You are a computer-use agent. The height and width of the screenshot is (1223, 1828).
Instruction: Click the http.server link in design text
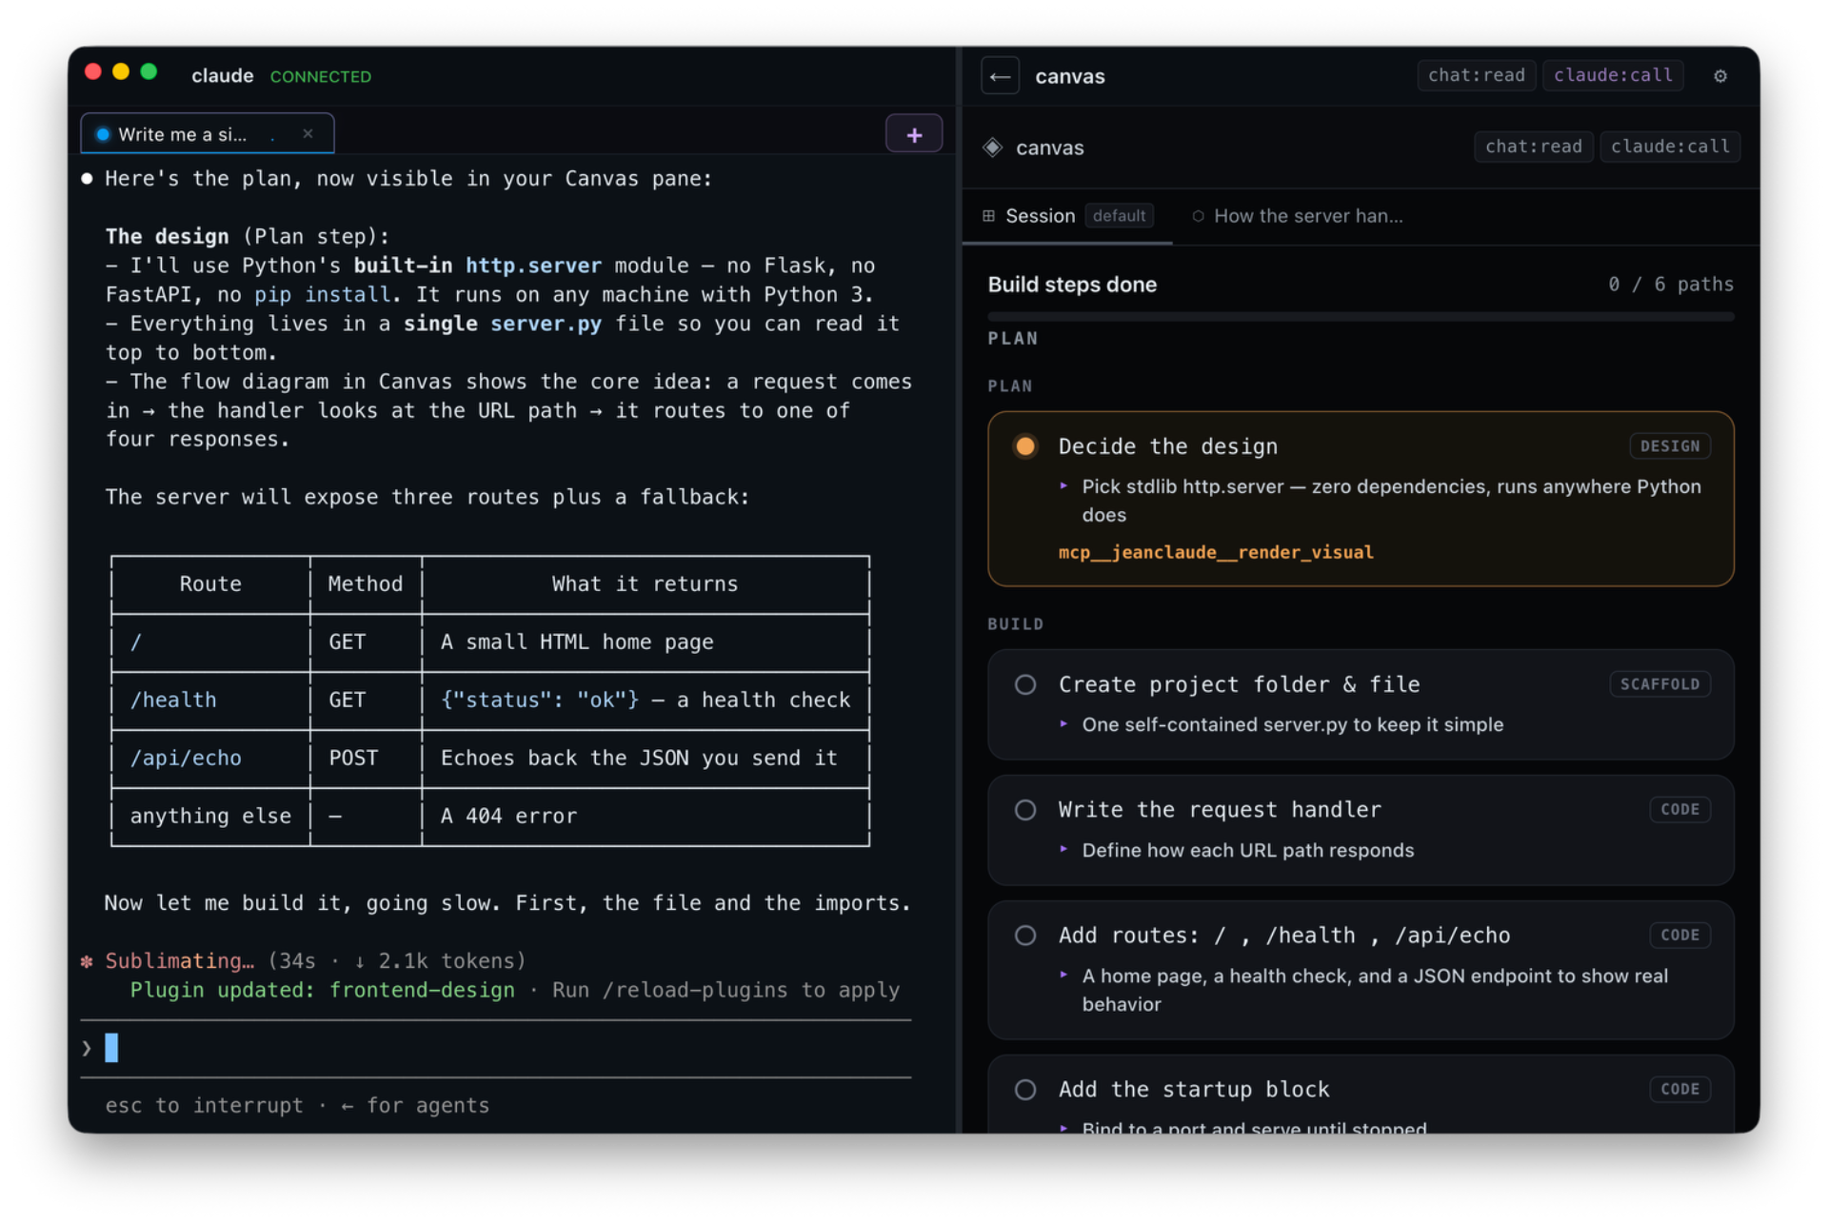pyautogui.click(x=533, y=266)
